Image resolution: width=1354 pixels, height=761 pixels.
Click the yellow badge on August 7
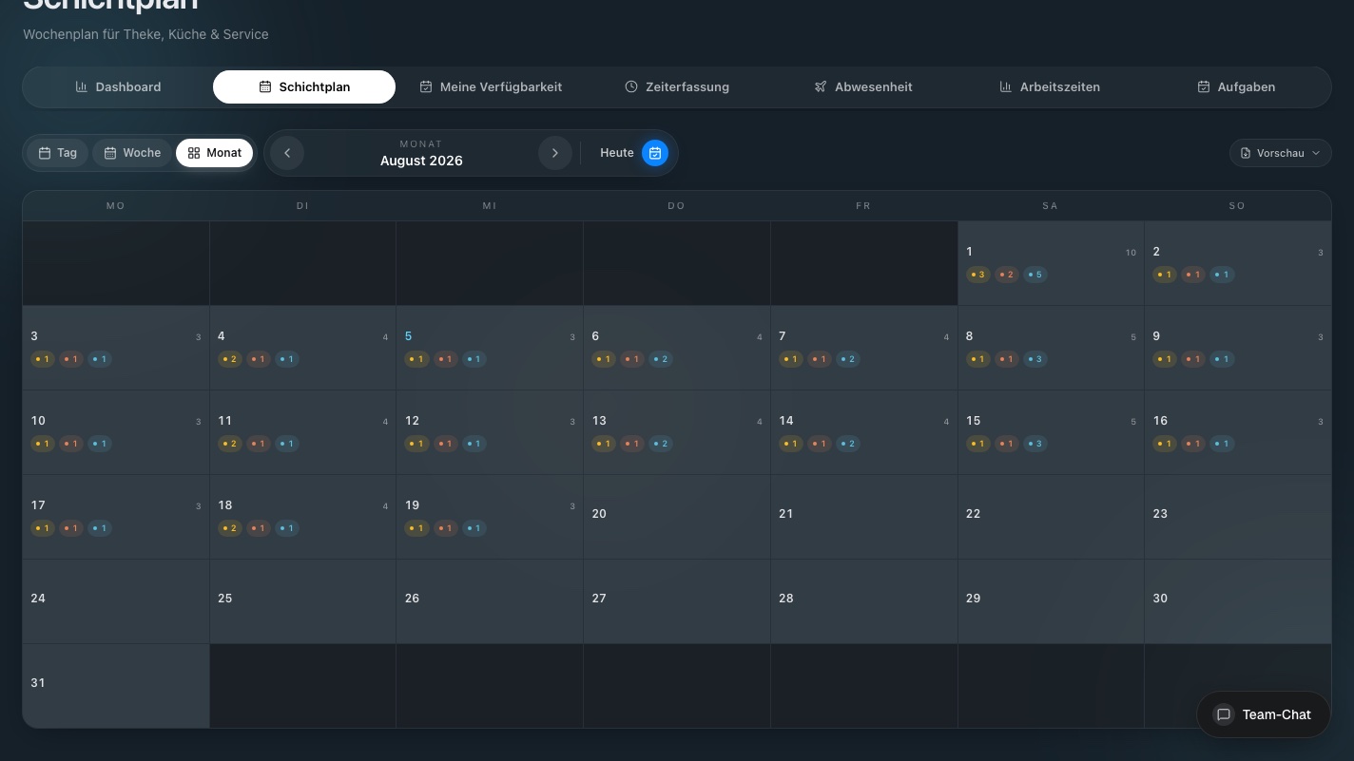[x=790, y=359]
